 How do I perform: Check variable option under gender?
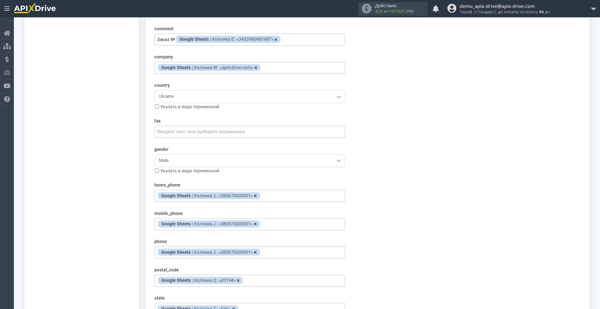[x=157, y=171]
